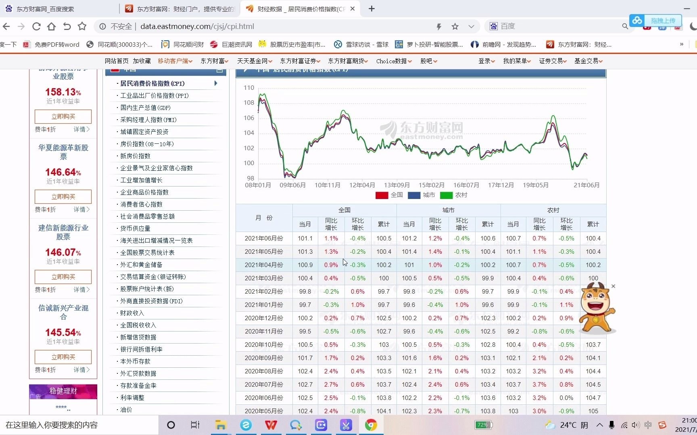Open the 登录 login dropdown
The height and width of the screenshot is (435, 697).
click(486, 61)
